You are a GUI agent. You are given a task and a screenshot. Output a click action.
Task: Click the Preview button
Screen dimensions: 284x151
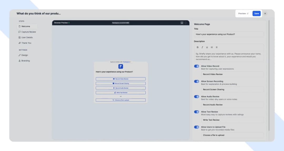243,14
